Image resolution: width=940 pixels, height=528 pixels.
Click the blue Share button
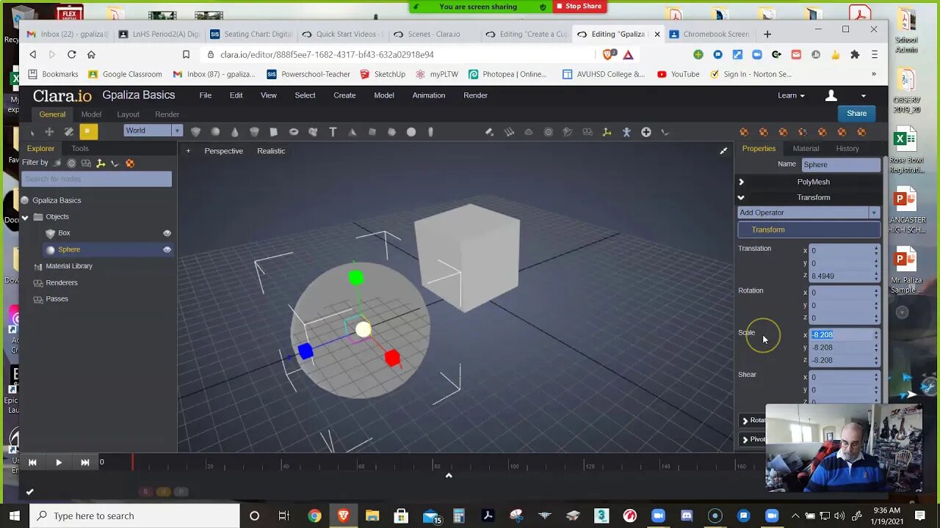(856, 114)
